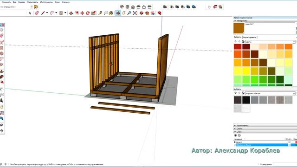Collapse the Слои panel section

[x=235, y=132]
